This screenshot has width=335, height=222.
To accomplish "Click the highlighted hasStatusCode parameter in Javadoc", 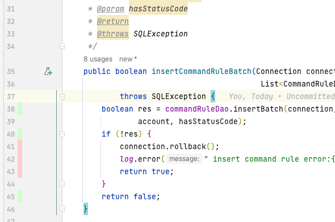I will [158, 9].
